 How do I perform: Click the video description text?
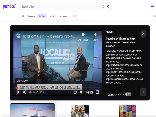(x=124, y=67)
